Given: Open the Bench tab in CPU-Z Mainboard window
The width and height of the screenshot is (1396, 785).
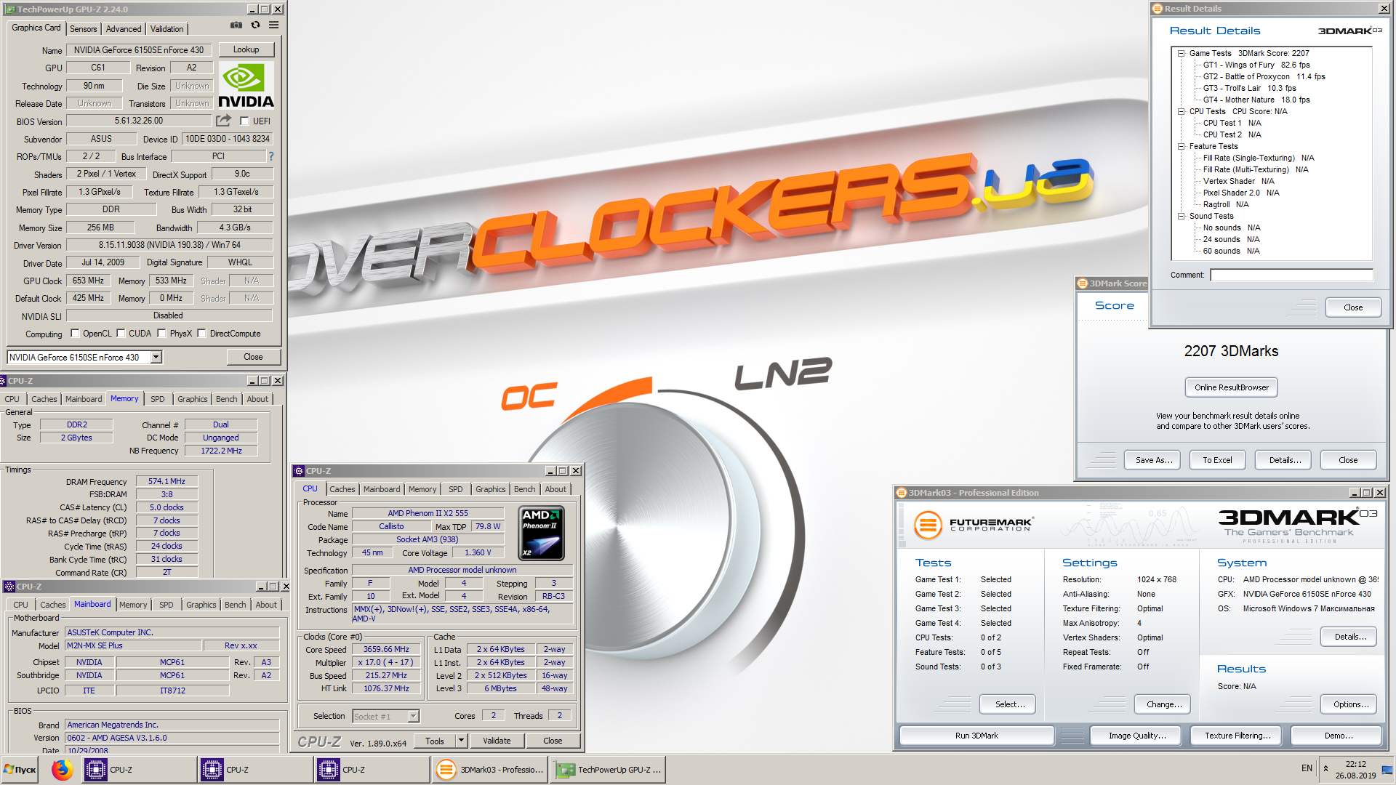Looking at the screenshot, I should [x=236, y=605].
